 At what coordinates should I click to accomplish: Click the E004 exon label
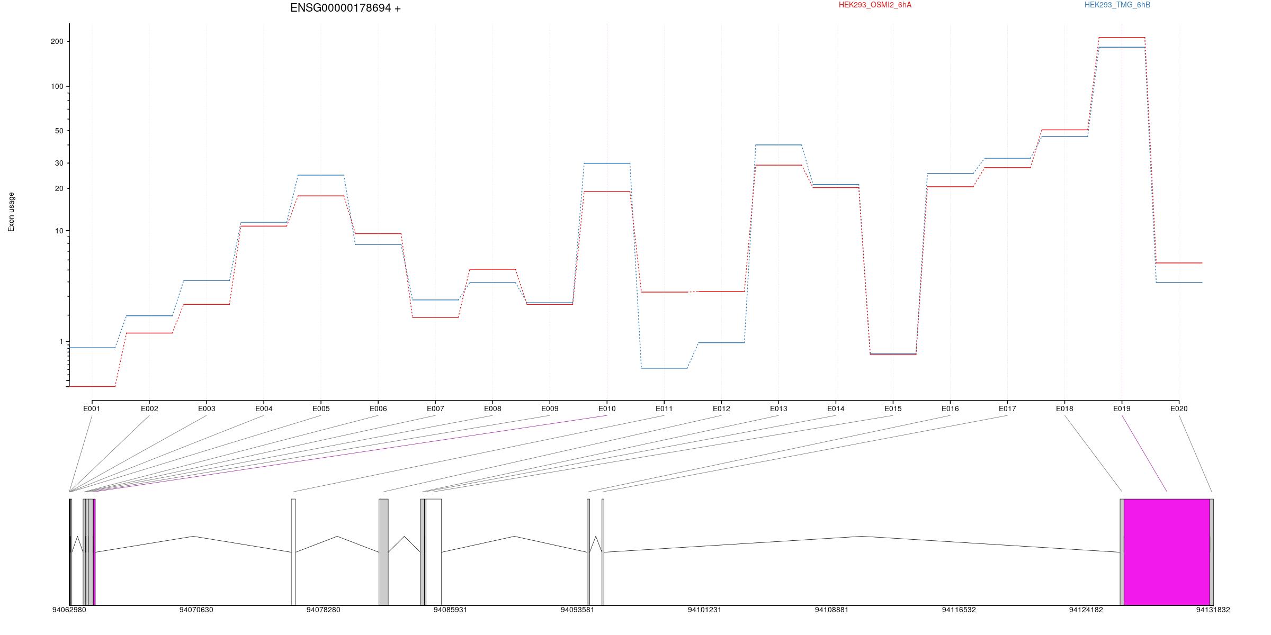[264, 409]
